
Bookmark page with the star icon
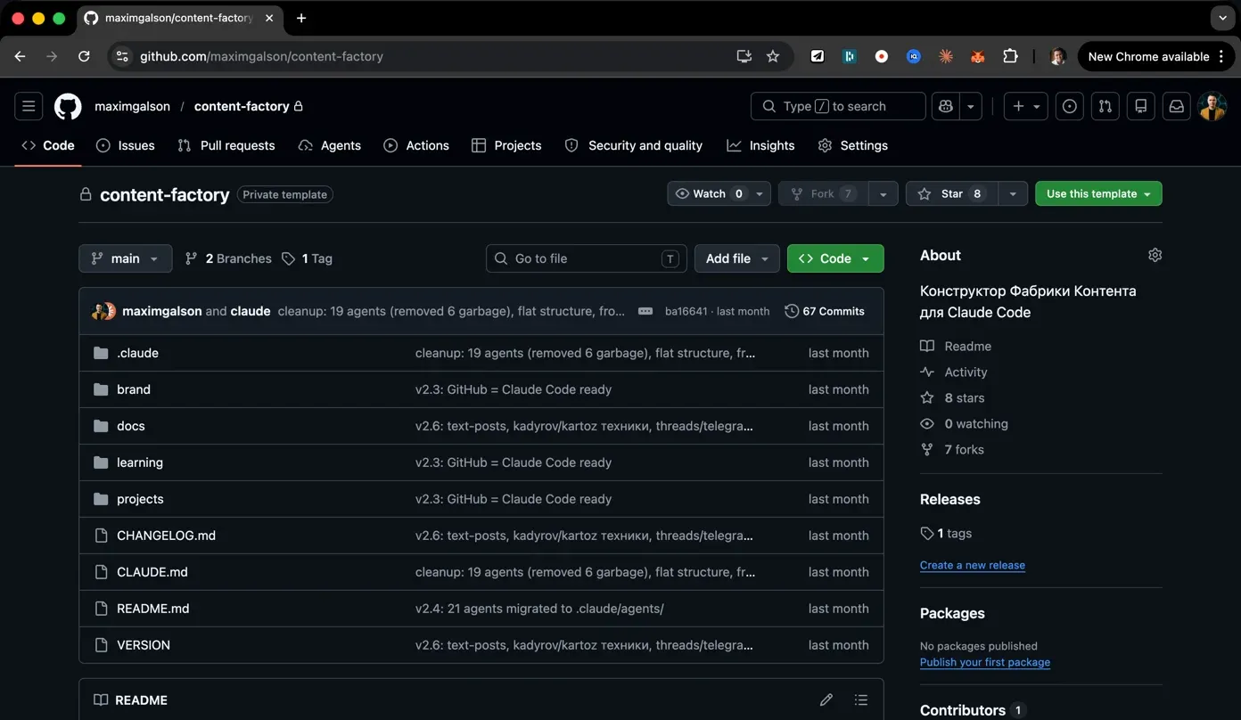coord(773,56)
